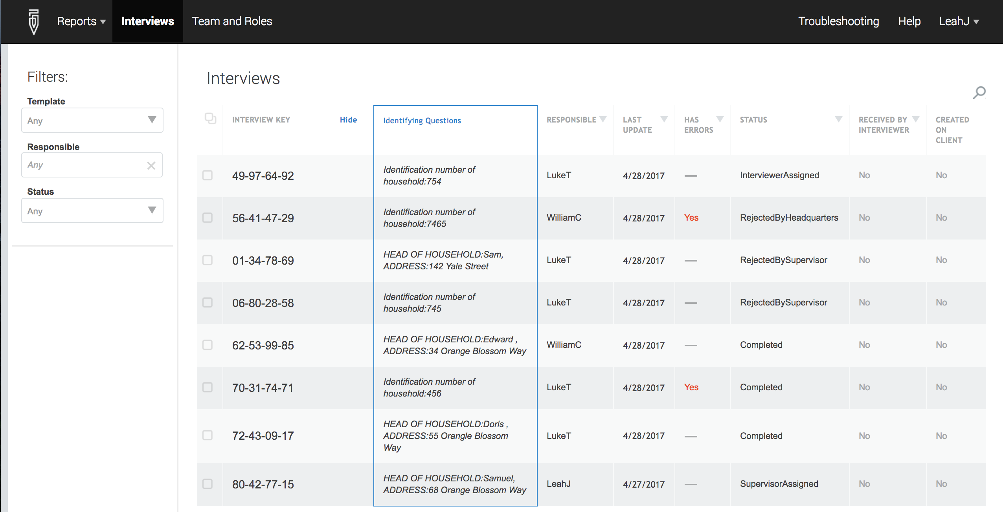
Task: Click the Identifying Questions header
Action: coord(422,121)
